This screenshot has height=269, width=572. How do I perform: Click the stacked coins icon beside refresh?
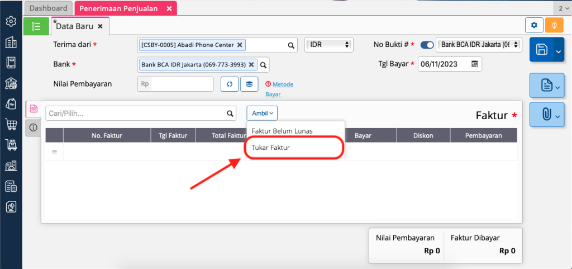point(249,84)
